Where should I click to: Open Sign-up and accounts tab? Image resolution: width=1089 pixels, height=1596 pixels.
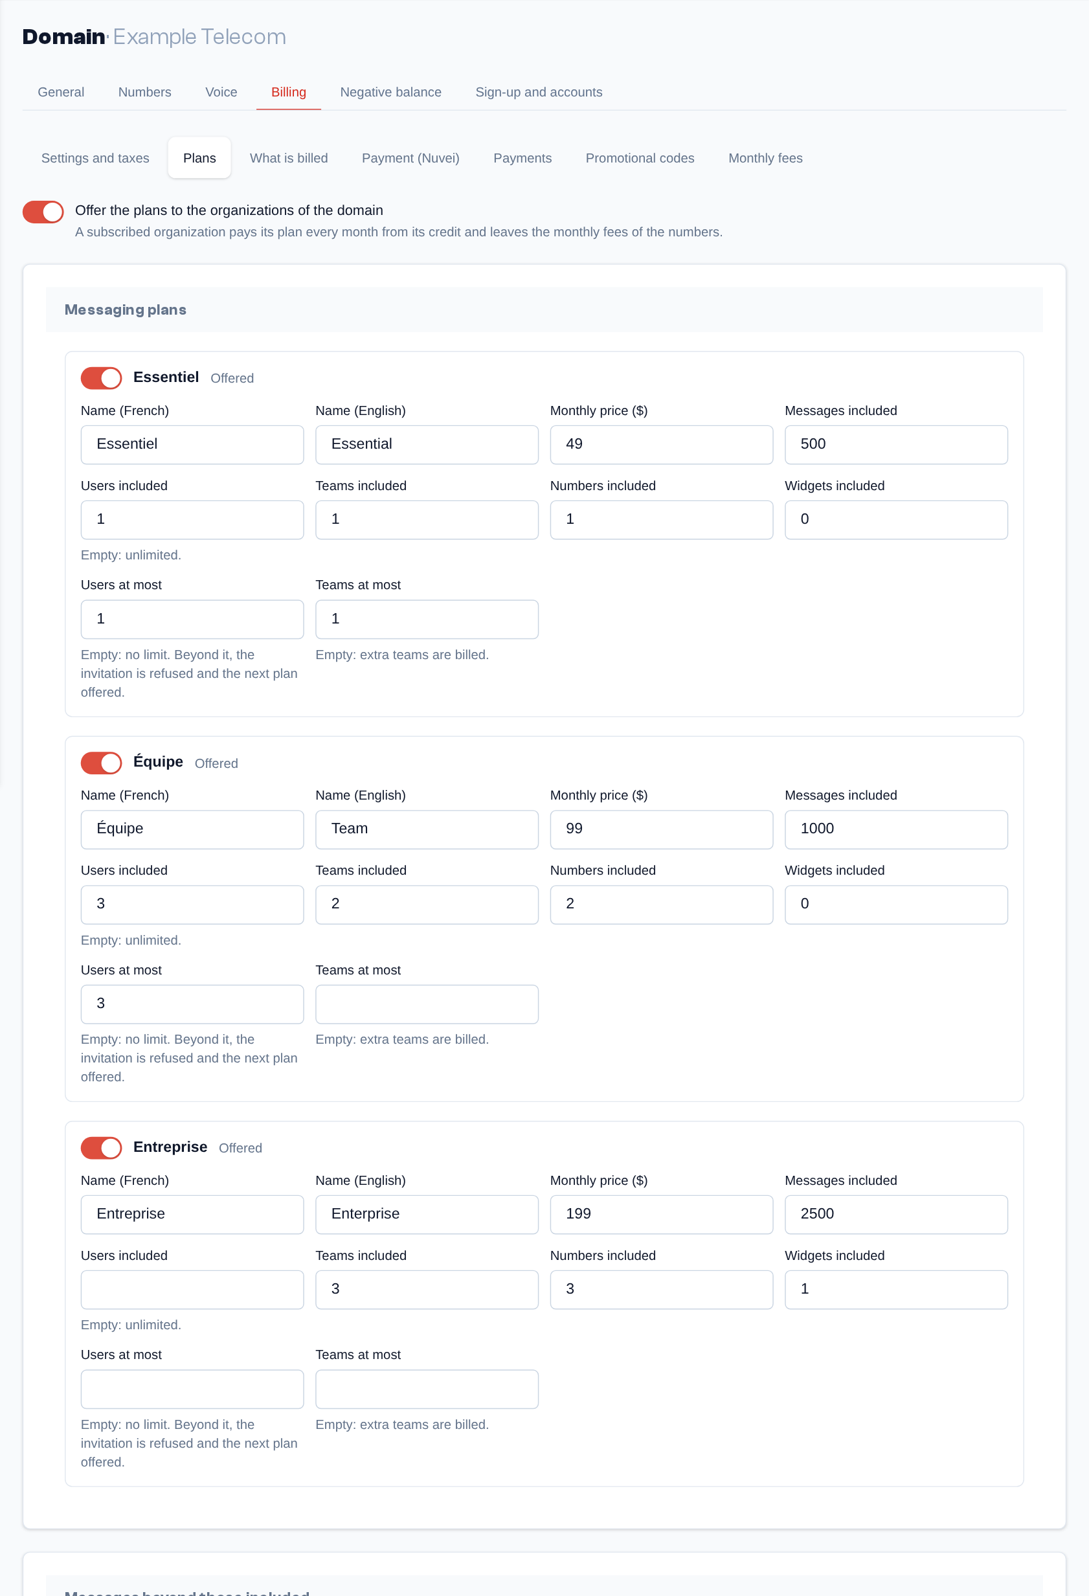538,92
